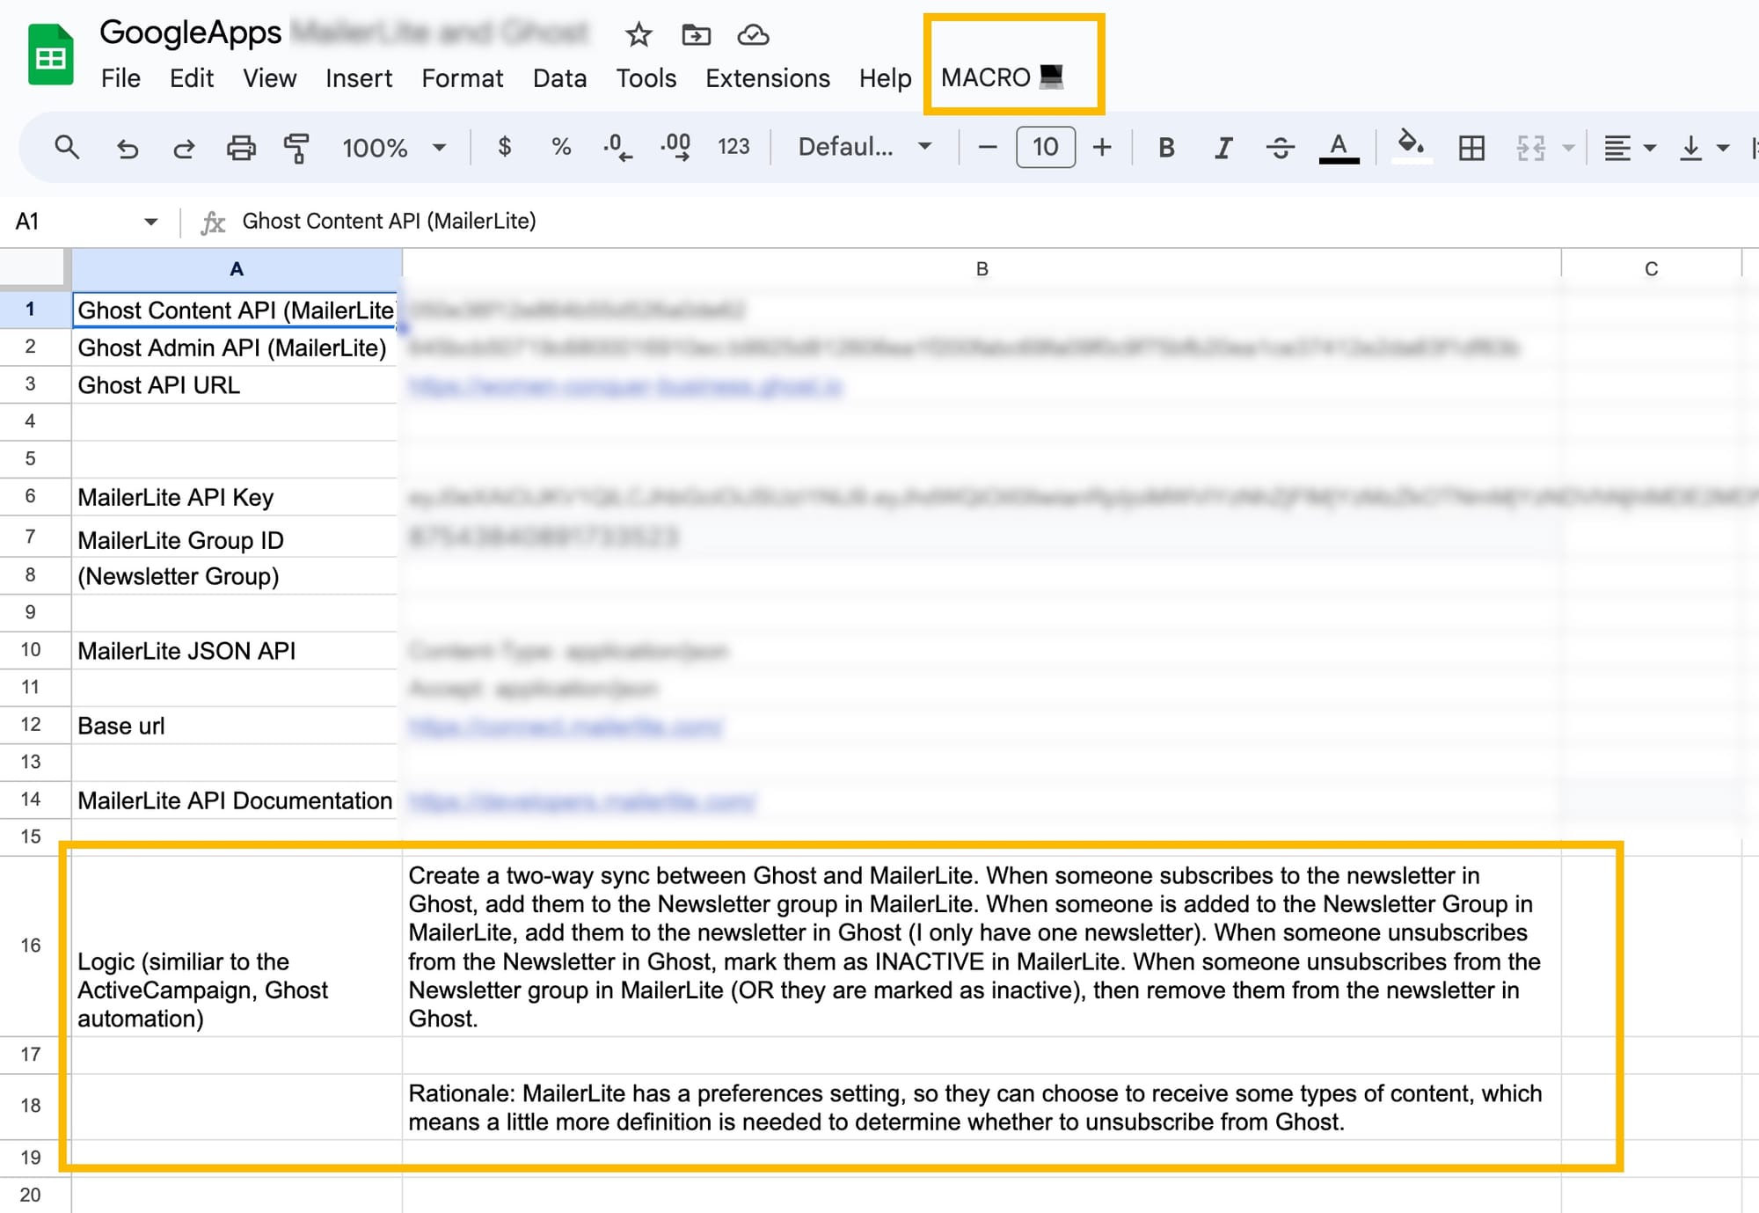Open the Tools menu
1759x1213 pixels.
[x=646, y=78]
